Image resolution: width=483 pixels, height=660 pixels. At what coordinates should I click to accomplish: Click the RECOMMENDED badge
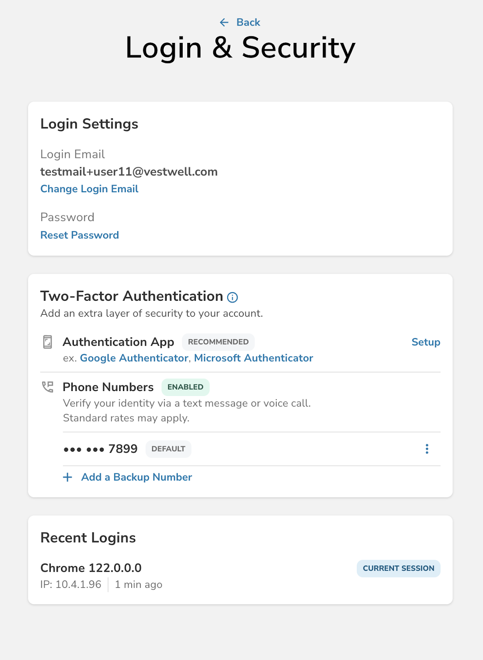coord(218,342)
